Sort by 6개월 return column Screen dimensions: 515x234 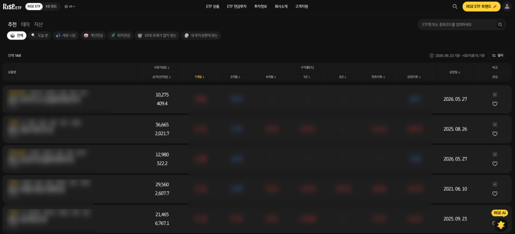point(271,77)
